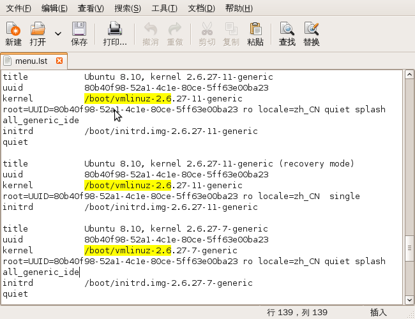The width and height of the screenshot is (415, 319).
Task: Open the 查看(V) menu
Action: [x=91, y=8]
